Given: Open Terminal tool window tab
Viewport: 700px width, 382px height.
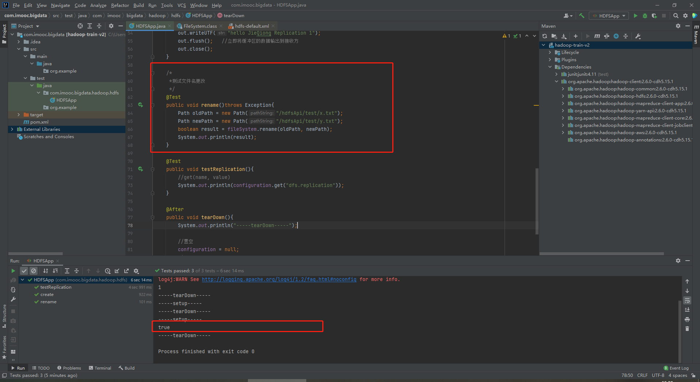Looking at the screenshot, I should [x=100, y=368].
